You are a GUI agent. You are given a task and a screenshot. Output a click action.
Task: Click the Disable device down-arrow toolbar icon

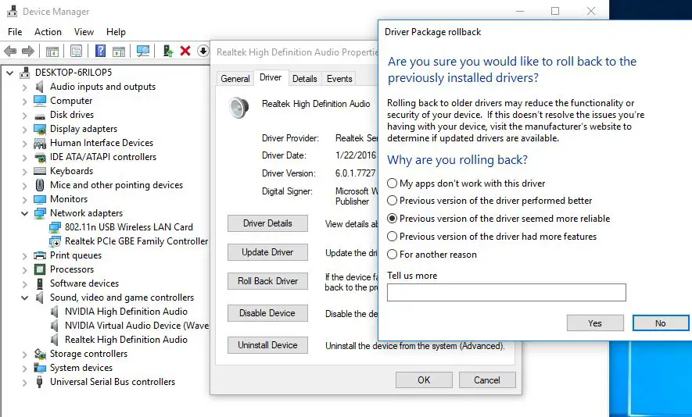point(203,51)
